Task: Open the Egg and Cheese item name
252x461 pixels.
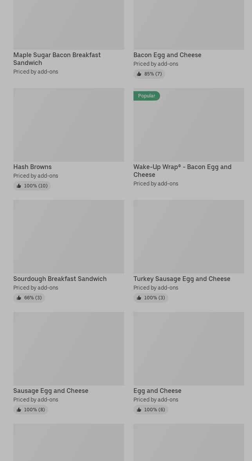Action: 157,391
